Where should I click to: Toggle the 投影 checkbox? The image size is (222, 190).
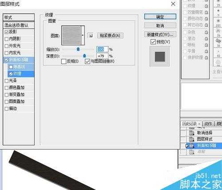coord(7,32)
